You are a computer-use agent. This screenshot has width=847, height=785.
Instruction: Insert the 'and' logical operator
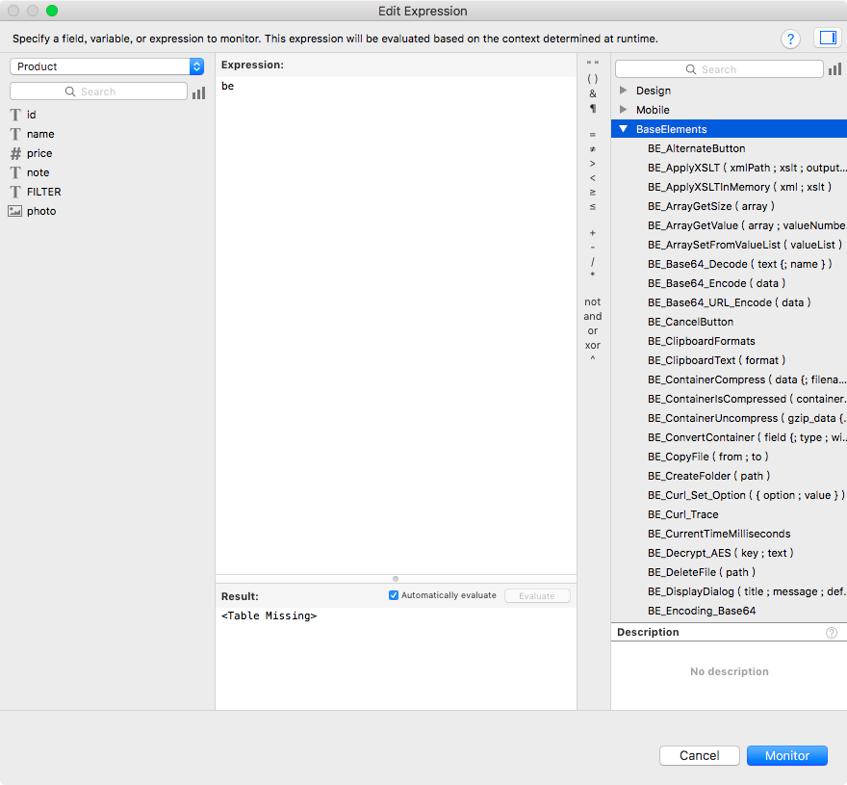coord(593,316)
